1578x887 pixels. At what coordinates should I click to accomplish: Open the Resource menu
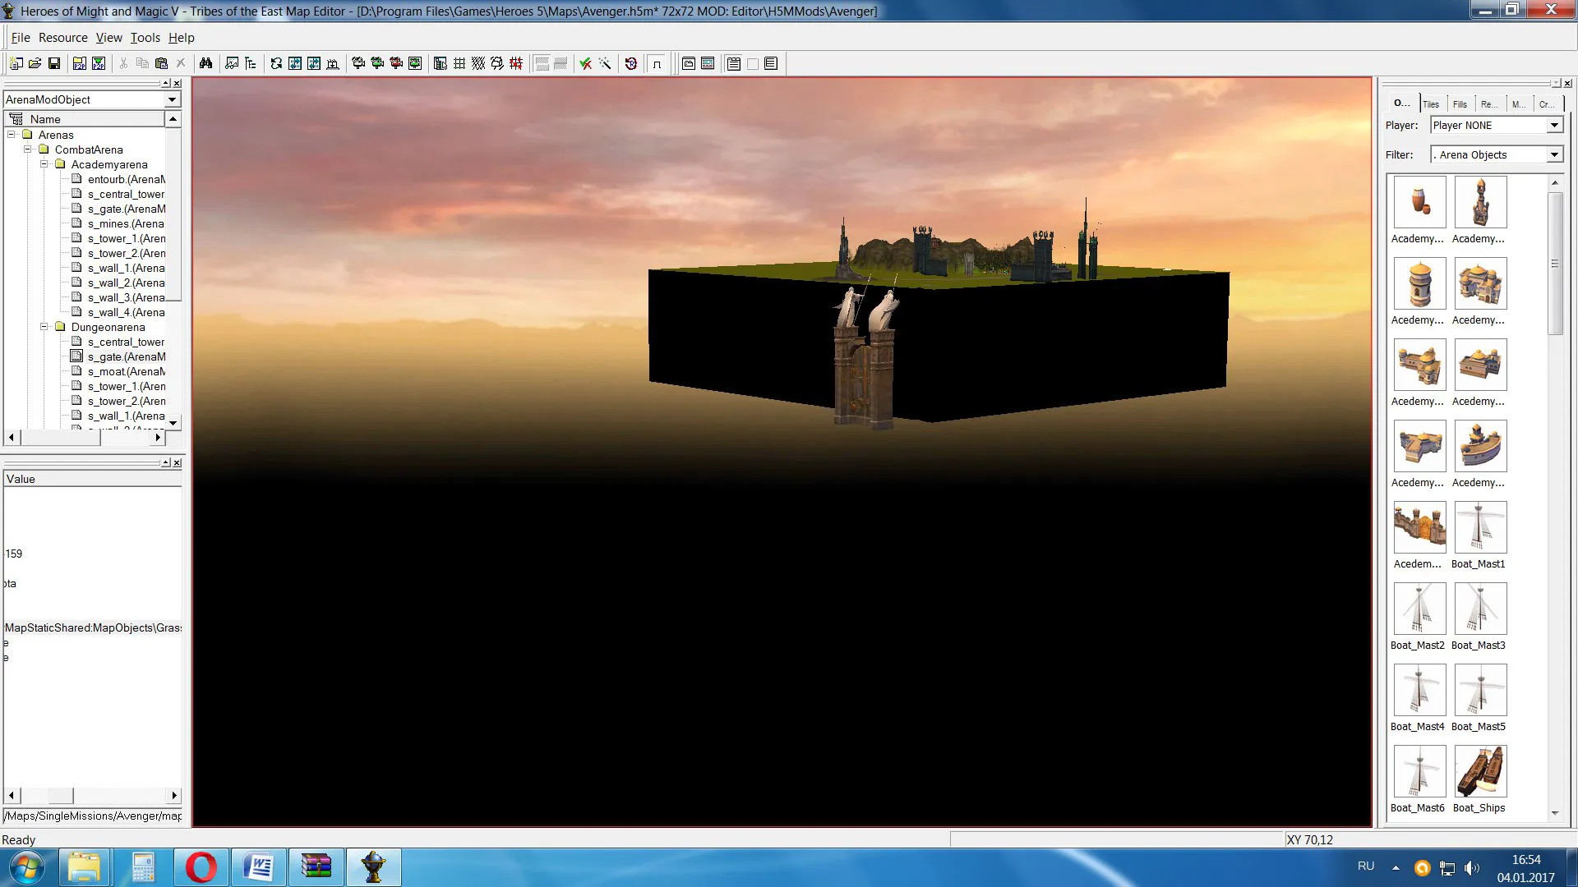click(63, 38)
